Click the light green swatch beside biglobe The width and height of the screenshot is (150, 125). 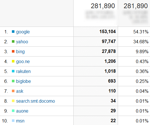(13, 81)
